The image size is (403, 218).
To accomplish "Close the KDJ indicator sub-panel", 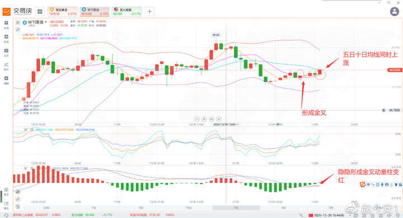I will tap(25, 130).
